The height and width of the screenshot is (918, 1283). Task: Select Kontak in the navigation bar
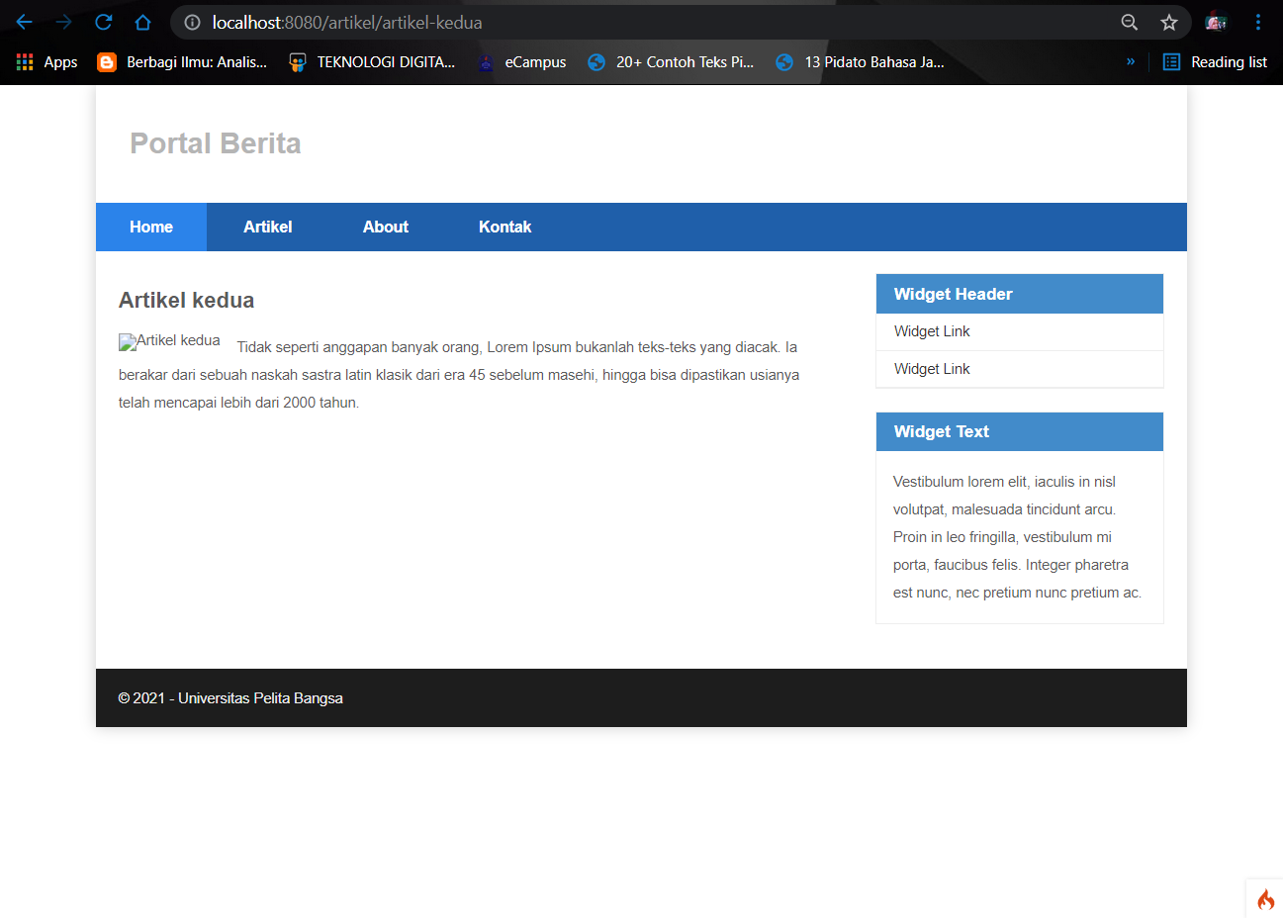504,227
